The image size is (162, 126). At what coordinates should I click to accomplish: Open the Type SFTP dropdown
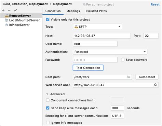[x=97, y=27]
